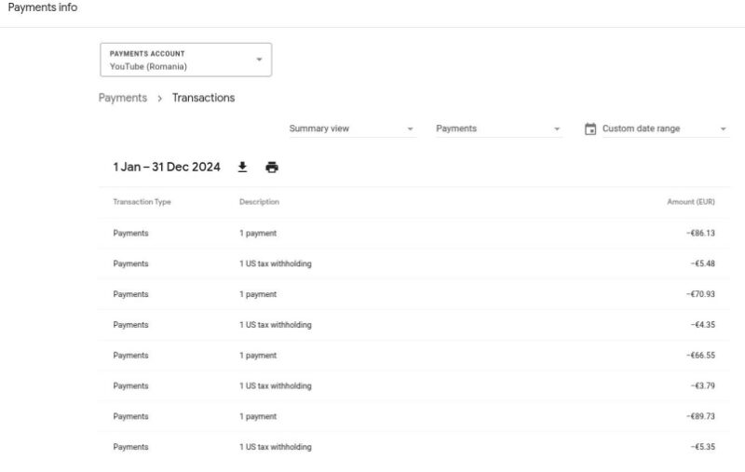The height and width of the screenshot is (472, 745).
Task: Open the Payments Account dropdown
Action: pyautogui.click(x=185, y=60)
